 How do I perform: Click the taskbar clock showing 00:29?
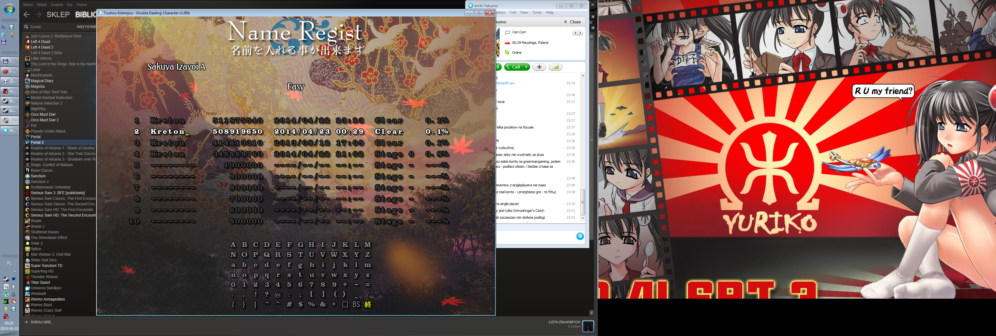point(9,323)
